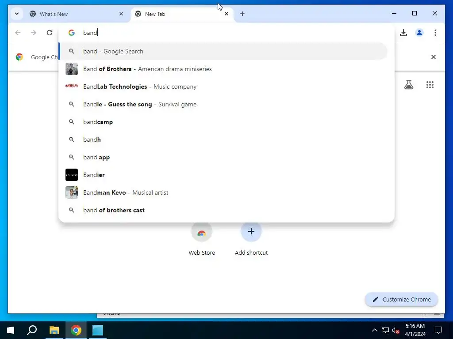Open the Chrome Labs flask icon
453x339 pixels.
point(408,85)
